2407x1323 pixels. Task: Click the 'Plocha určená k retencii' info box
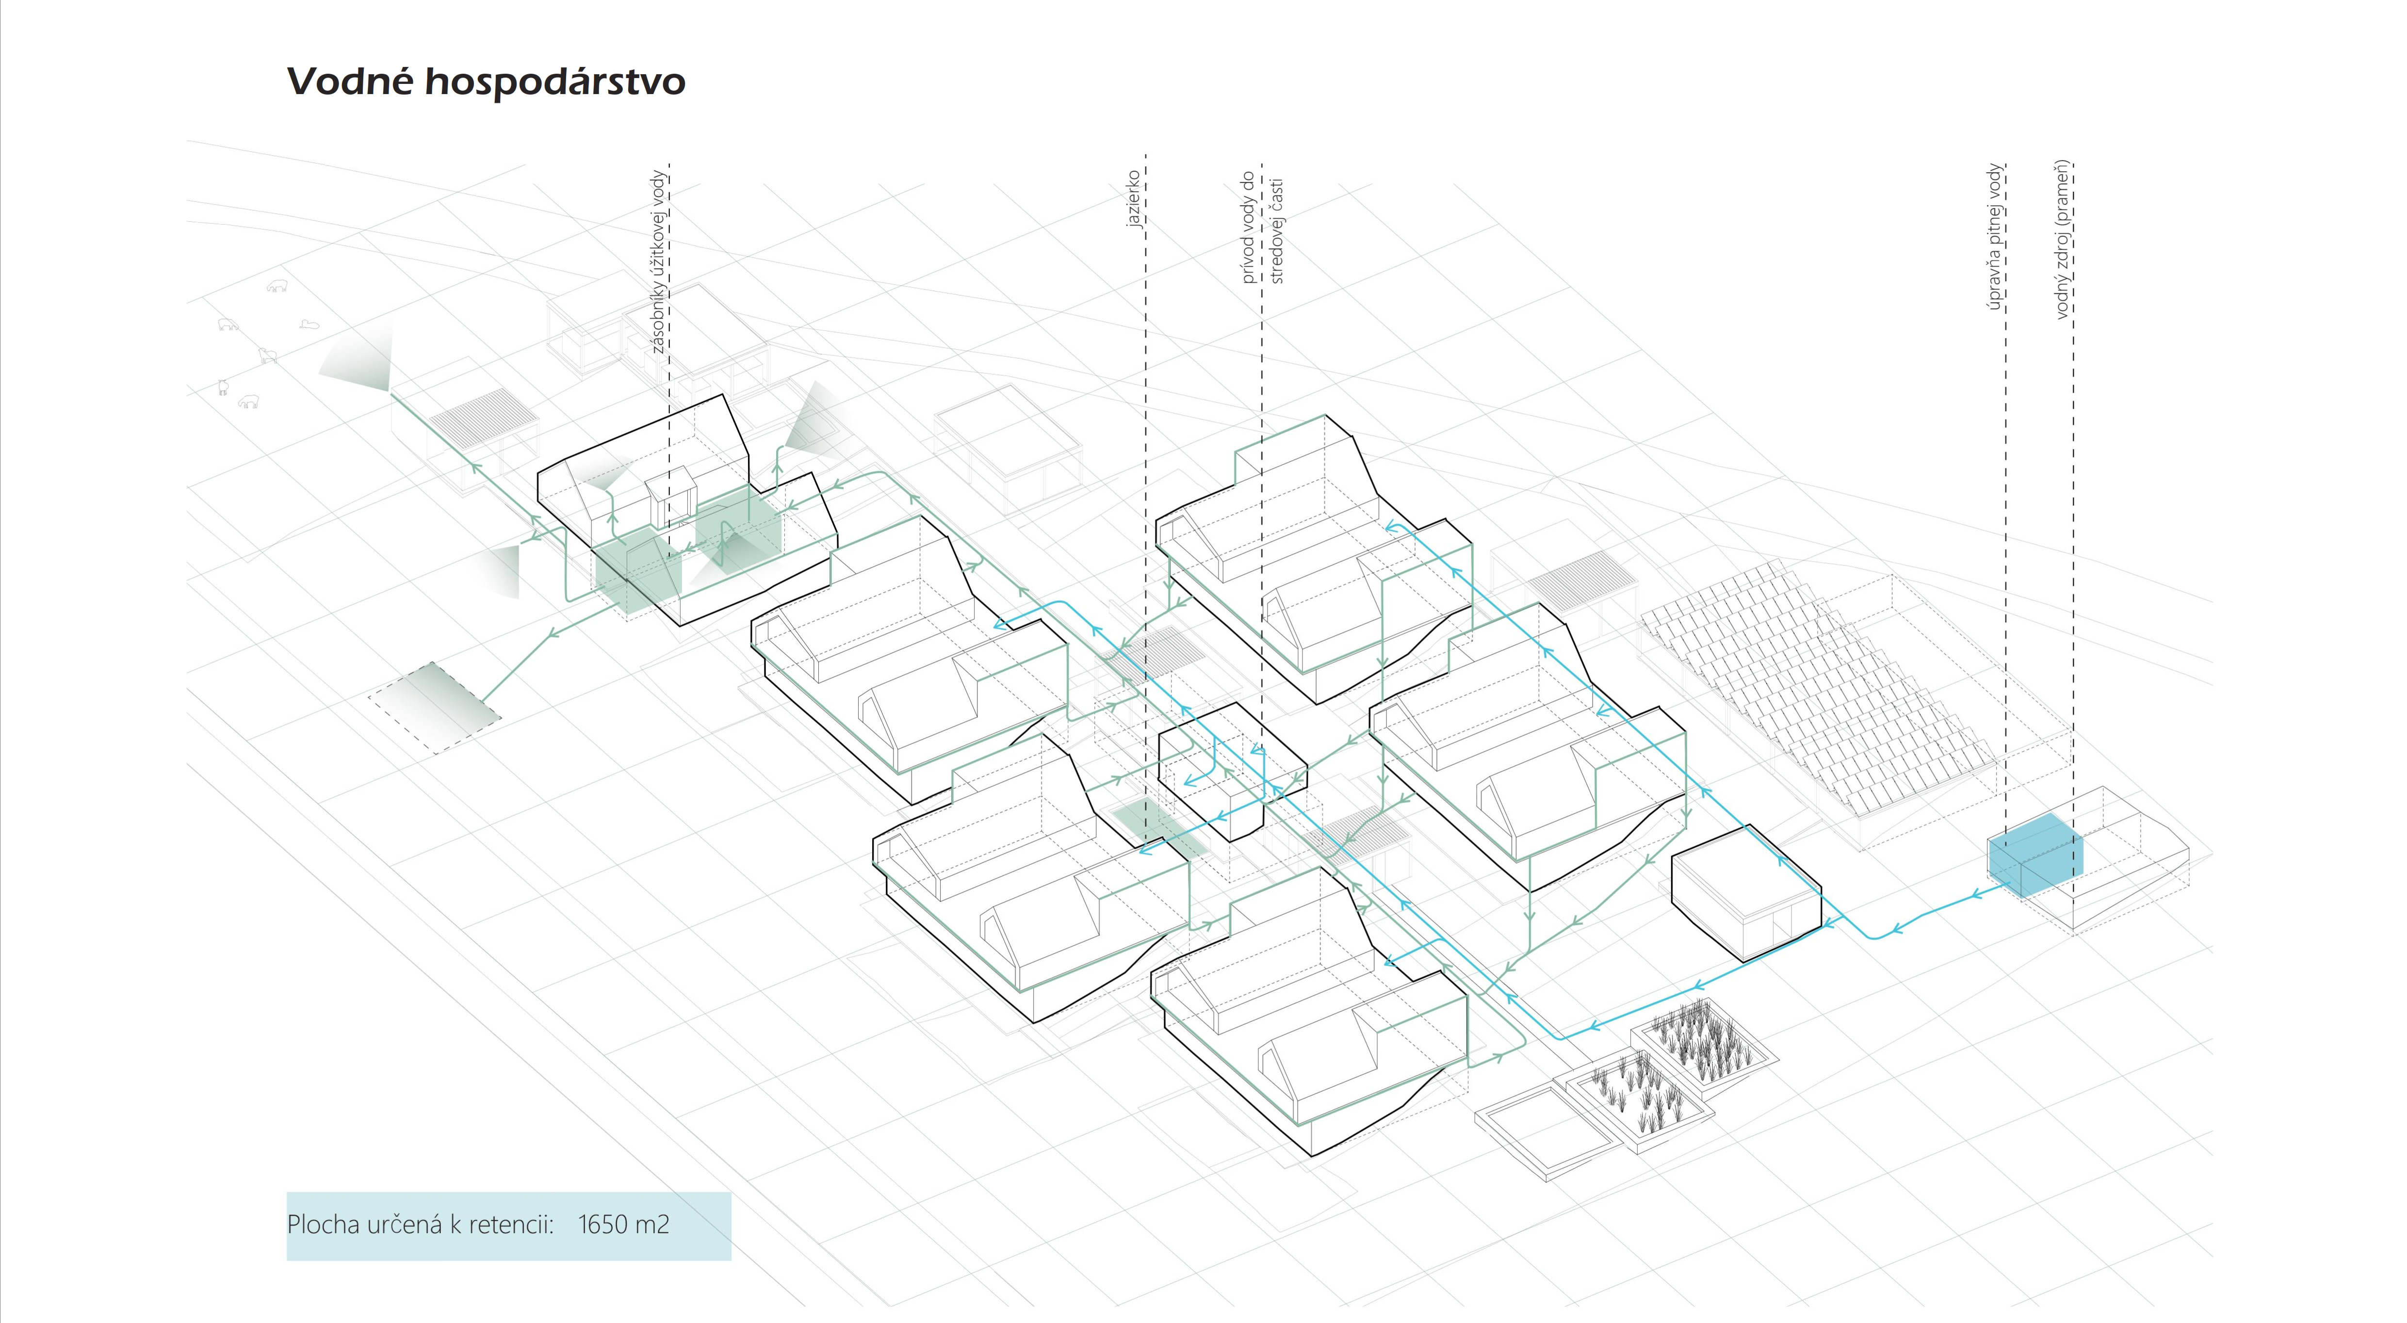[508, 1226]
